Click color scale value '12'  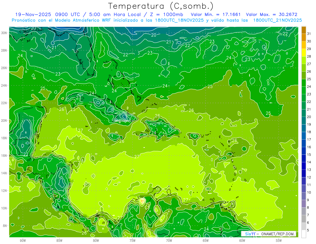click(309, 177)
